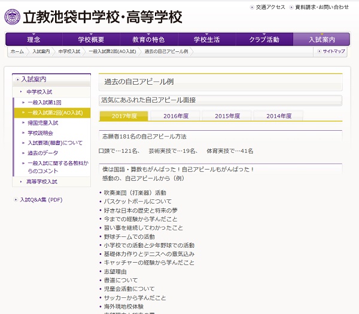Switch to the 2015年度 tab
Viewport: 359px width, 314px height.
[227, 116]
